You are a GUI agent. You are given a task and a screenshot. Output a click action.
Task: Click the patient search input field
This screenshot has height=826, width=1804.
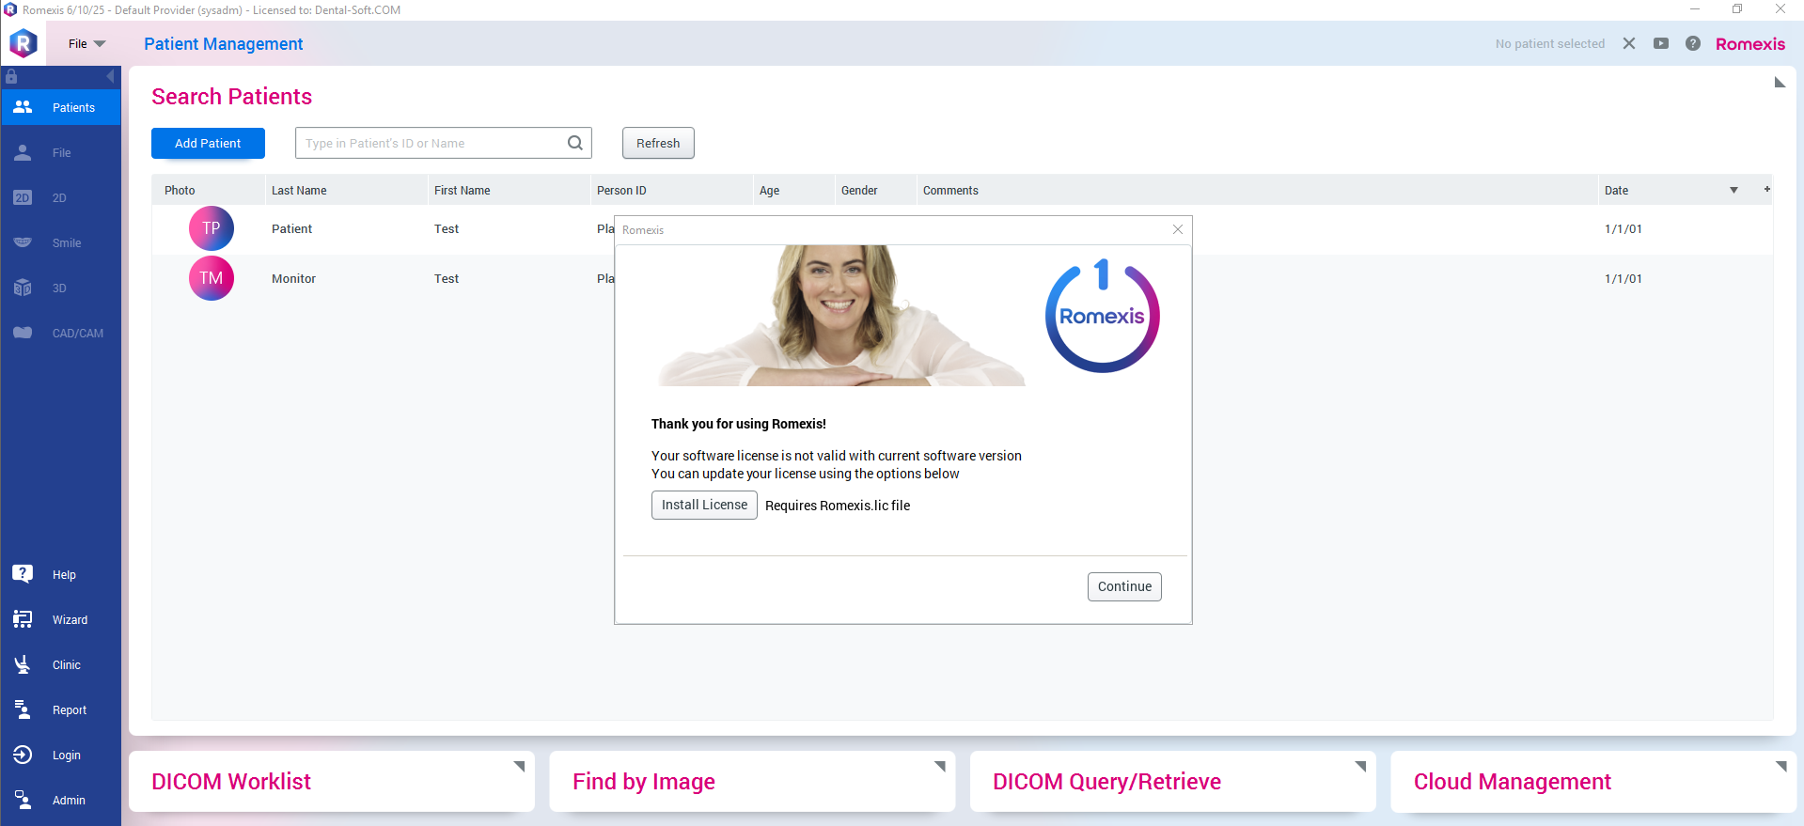[432, 143]
